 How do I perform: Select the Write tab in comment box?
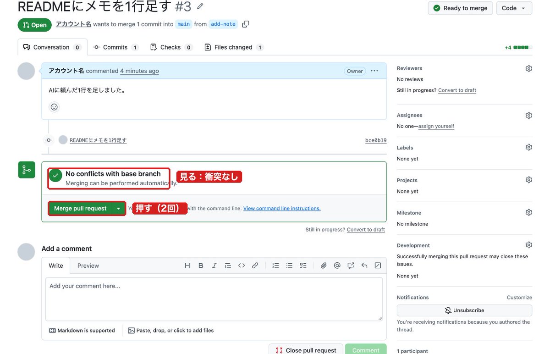(56, 265)
